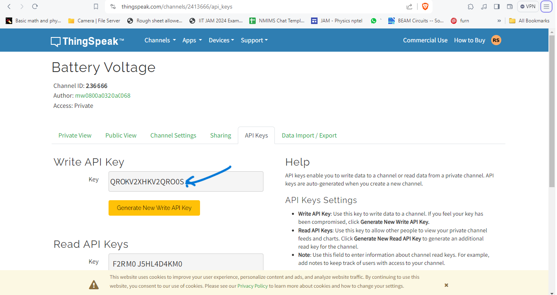Click the author mw0800a0320a0068 link

point(102,96)
